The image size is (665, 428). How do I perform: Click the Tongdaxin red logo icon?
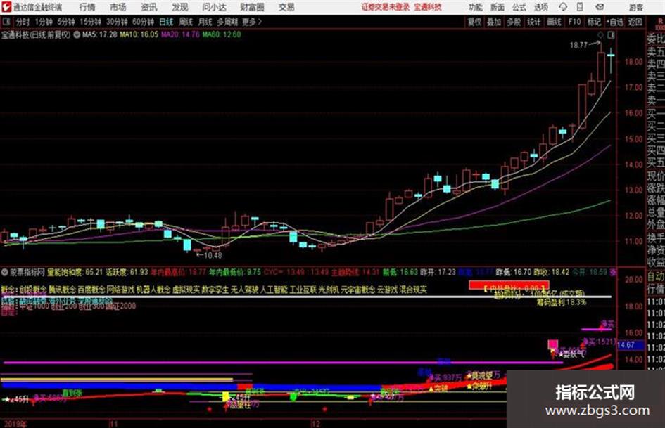pos(6,7)
